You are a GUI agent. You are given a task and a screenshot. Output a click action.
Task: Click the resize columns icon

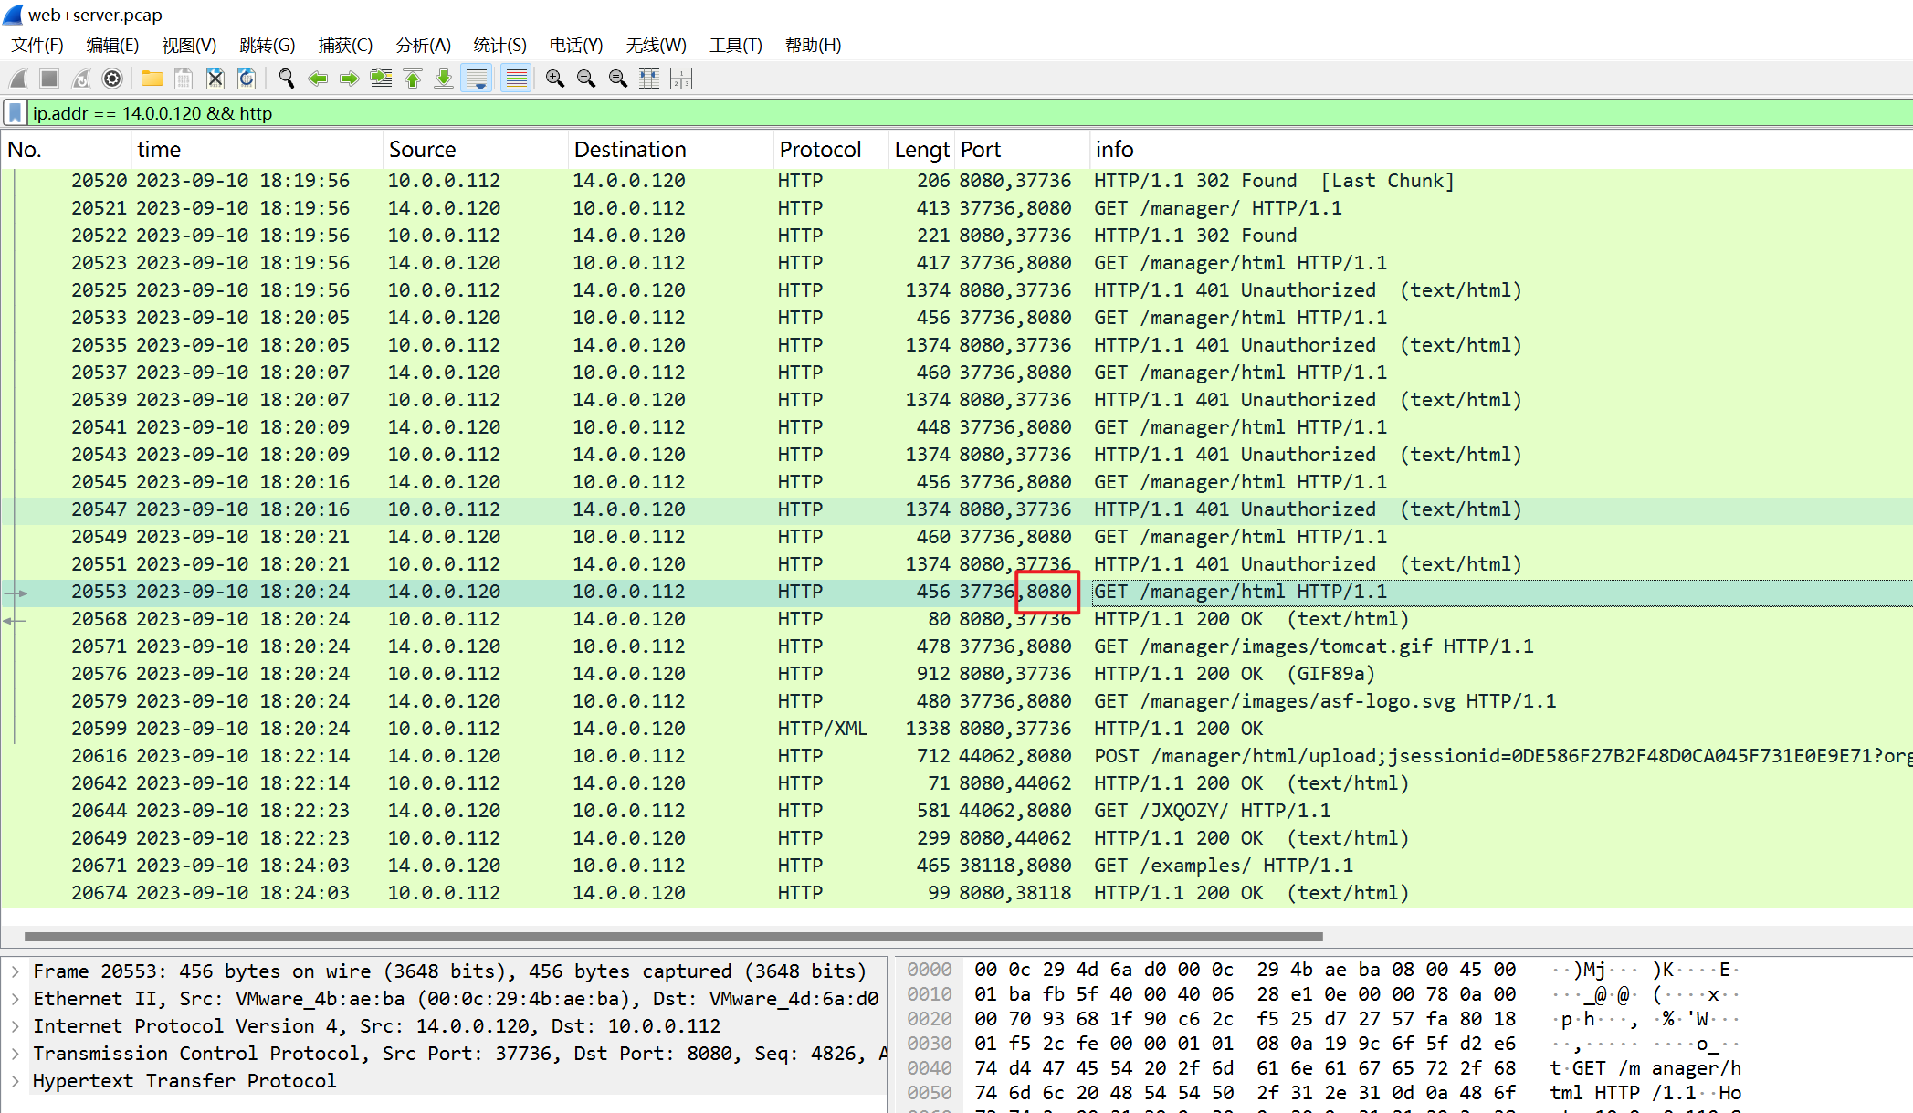point(649,79)
